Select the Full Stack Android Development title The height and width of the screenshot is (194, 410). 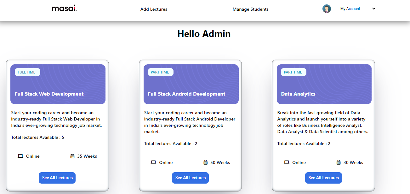186,94
